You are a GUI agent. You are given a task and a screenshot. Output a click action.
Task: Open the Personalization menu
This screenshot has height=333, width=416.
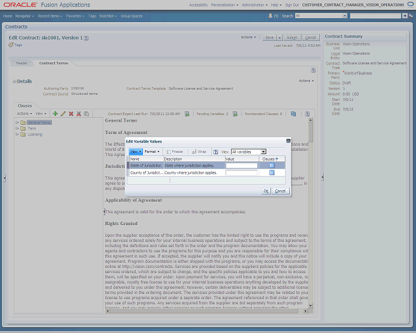225,5
